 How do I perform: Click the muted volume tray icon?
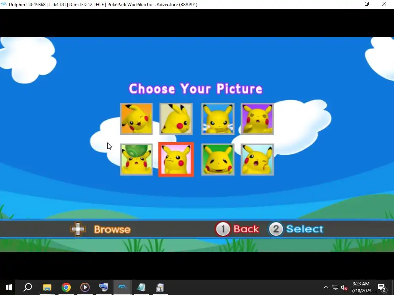[344, 287]
